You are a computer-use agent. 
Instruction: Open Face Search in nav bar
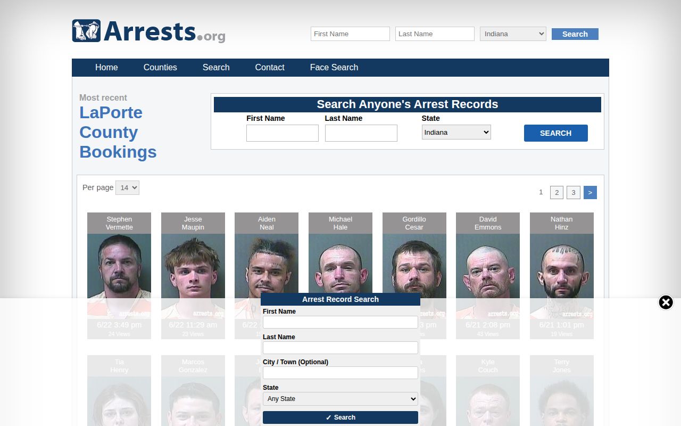click(x=334, y=68)
